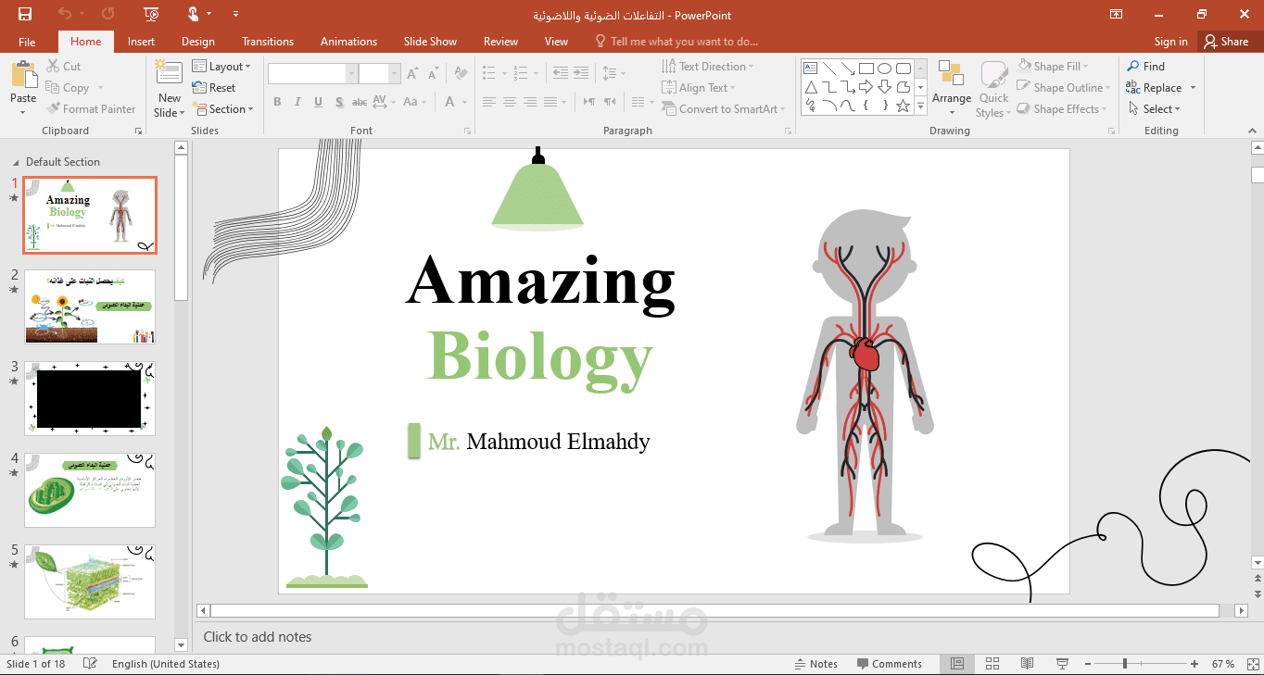The image size is (1264, 675).
Task: Open the Section dropdown
Action: click(223, 109)
